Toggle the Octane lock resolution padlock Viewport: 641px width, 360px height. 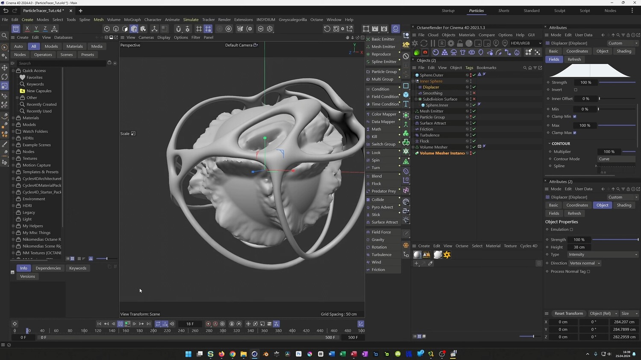point(460,43)
